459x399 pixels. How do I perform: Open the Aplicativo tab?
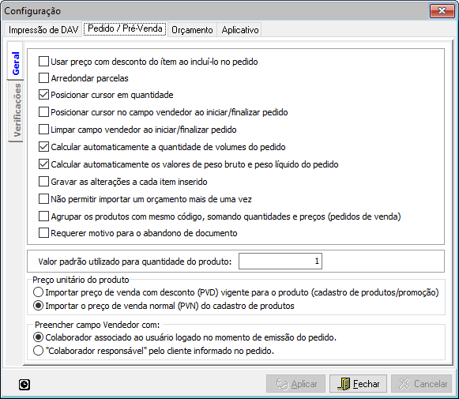tap(240, 30)
